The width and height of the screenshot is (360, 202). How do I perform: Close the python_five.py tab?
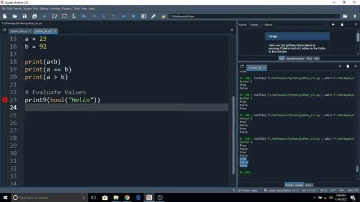click(30, 31)
